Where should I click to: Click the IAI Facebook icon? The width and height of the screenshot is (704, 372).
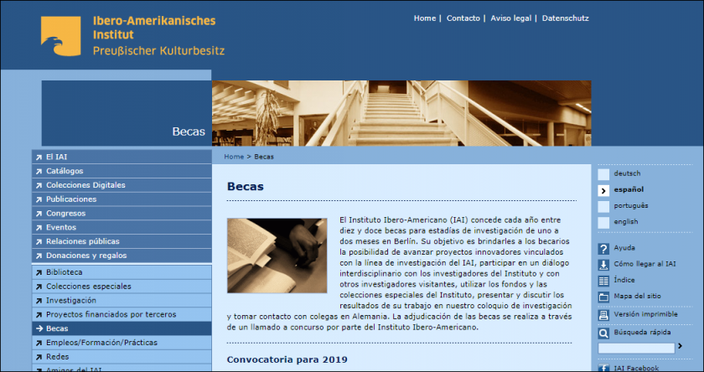[x=603, y=369]
